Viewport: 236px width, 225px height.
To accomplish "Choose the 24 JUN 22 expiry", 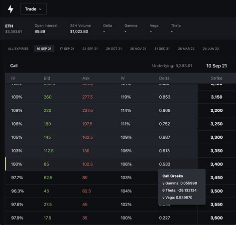I will 211,49.
